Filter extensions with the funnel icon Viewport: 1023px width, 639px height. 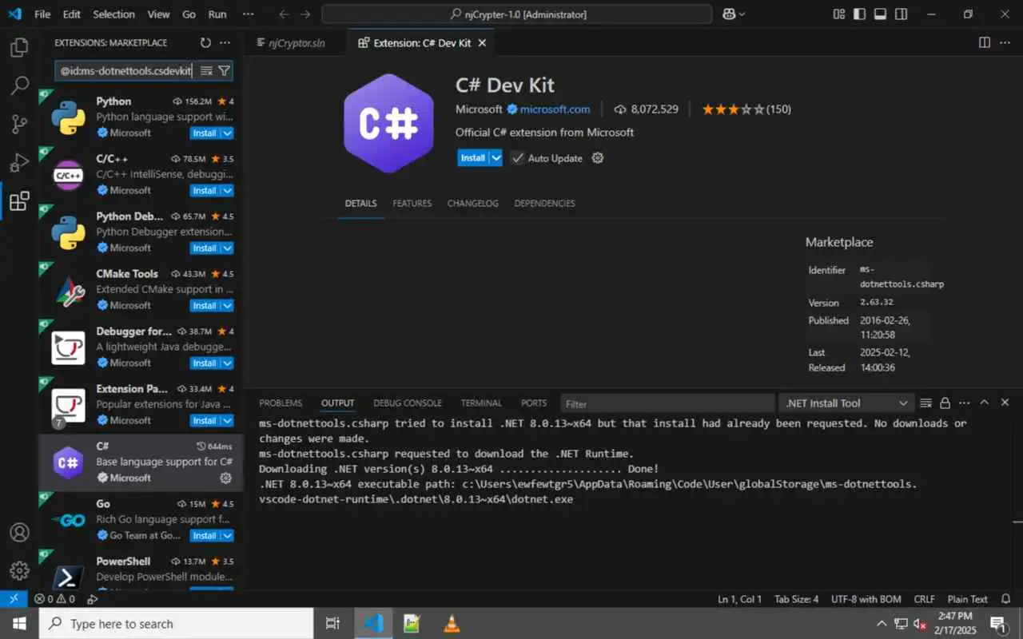(x=225, y=71)
